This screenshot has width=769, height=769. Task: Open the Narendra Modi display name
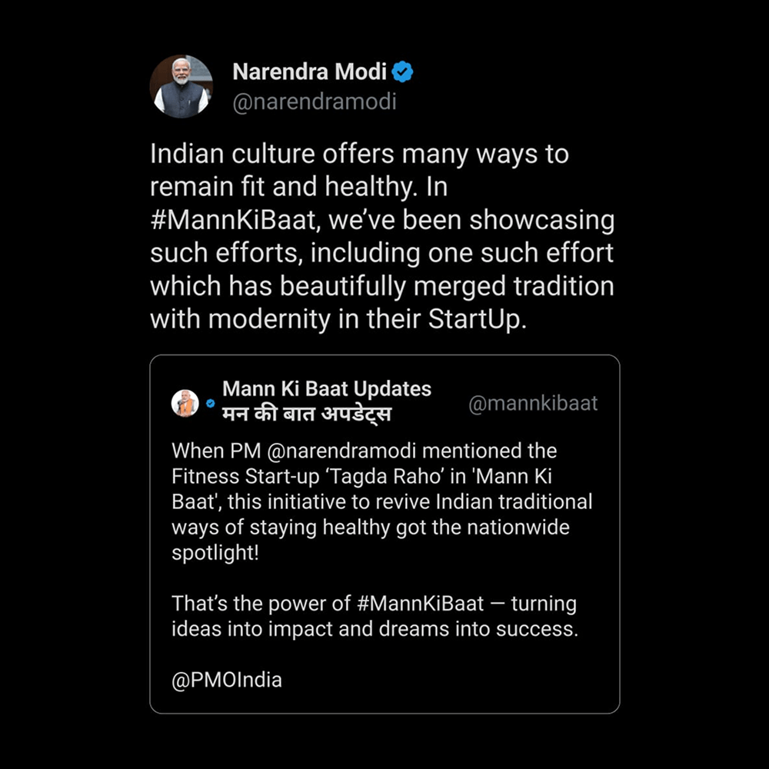click(x=311, y=72)
